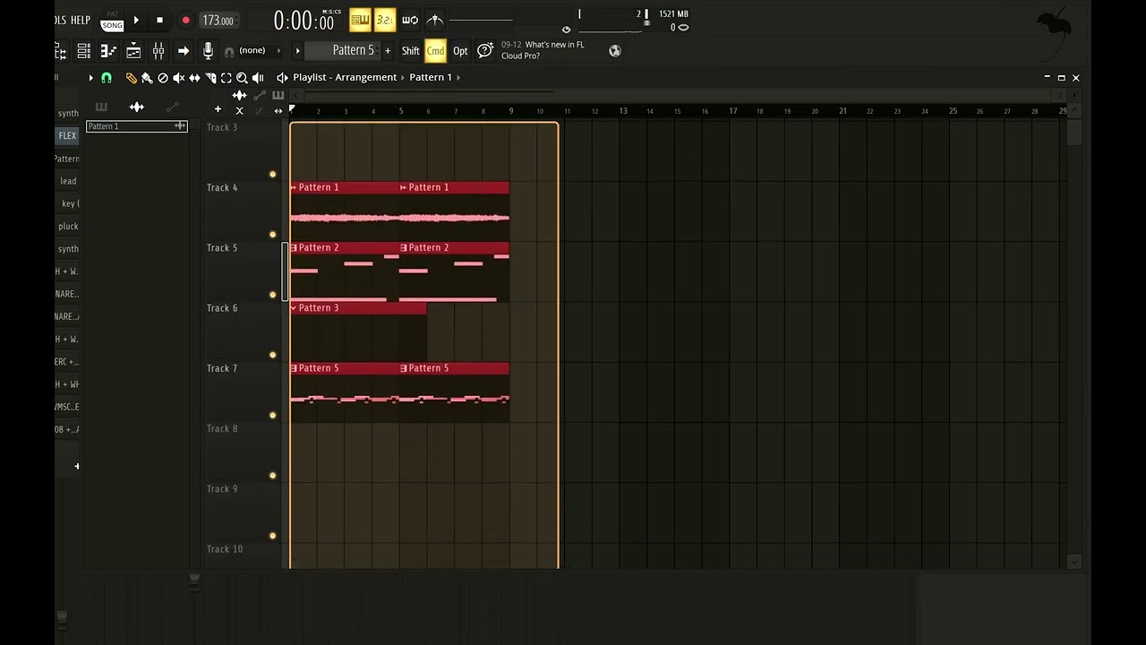This screenshot has width=1146, height=645.
Task: Click the Track 8 header label
Action: tap(222, 429)
